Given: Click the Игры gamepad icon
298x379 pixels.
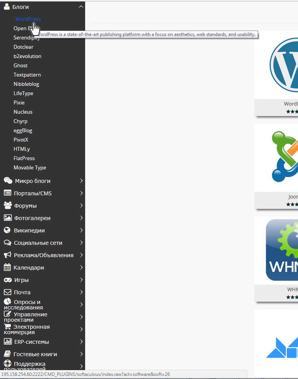Looking at the screenshot, I should (x=8, y=280).
